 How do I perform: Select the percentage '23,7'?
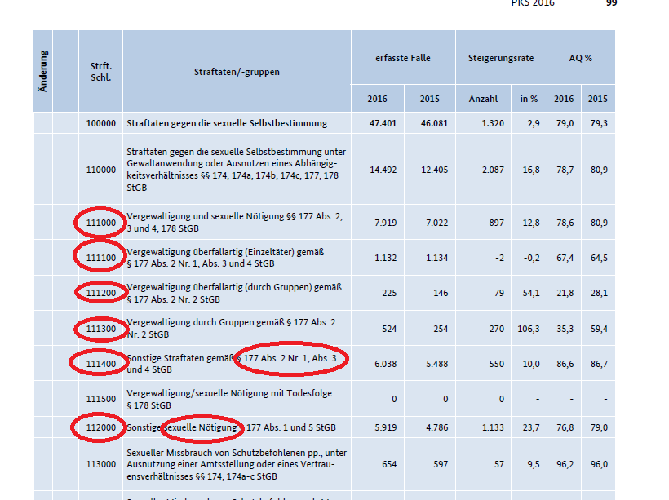coord(531,427)
